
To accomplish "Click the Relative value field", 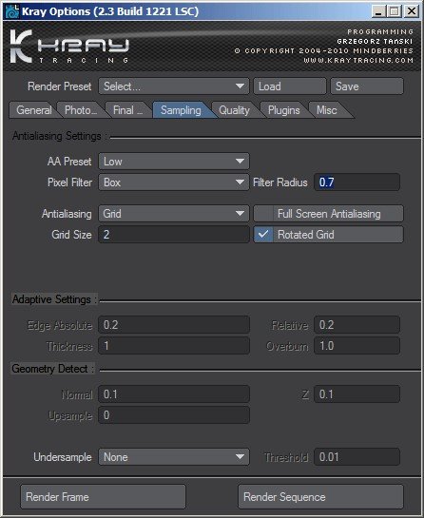I will pyautogui.click(x=357, y=325).
